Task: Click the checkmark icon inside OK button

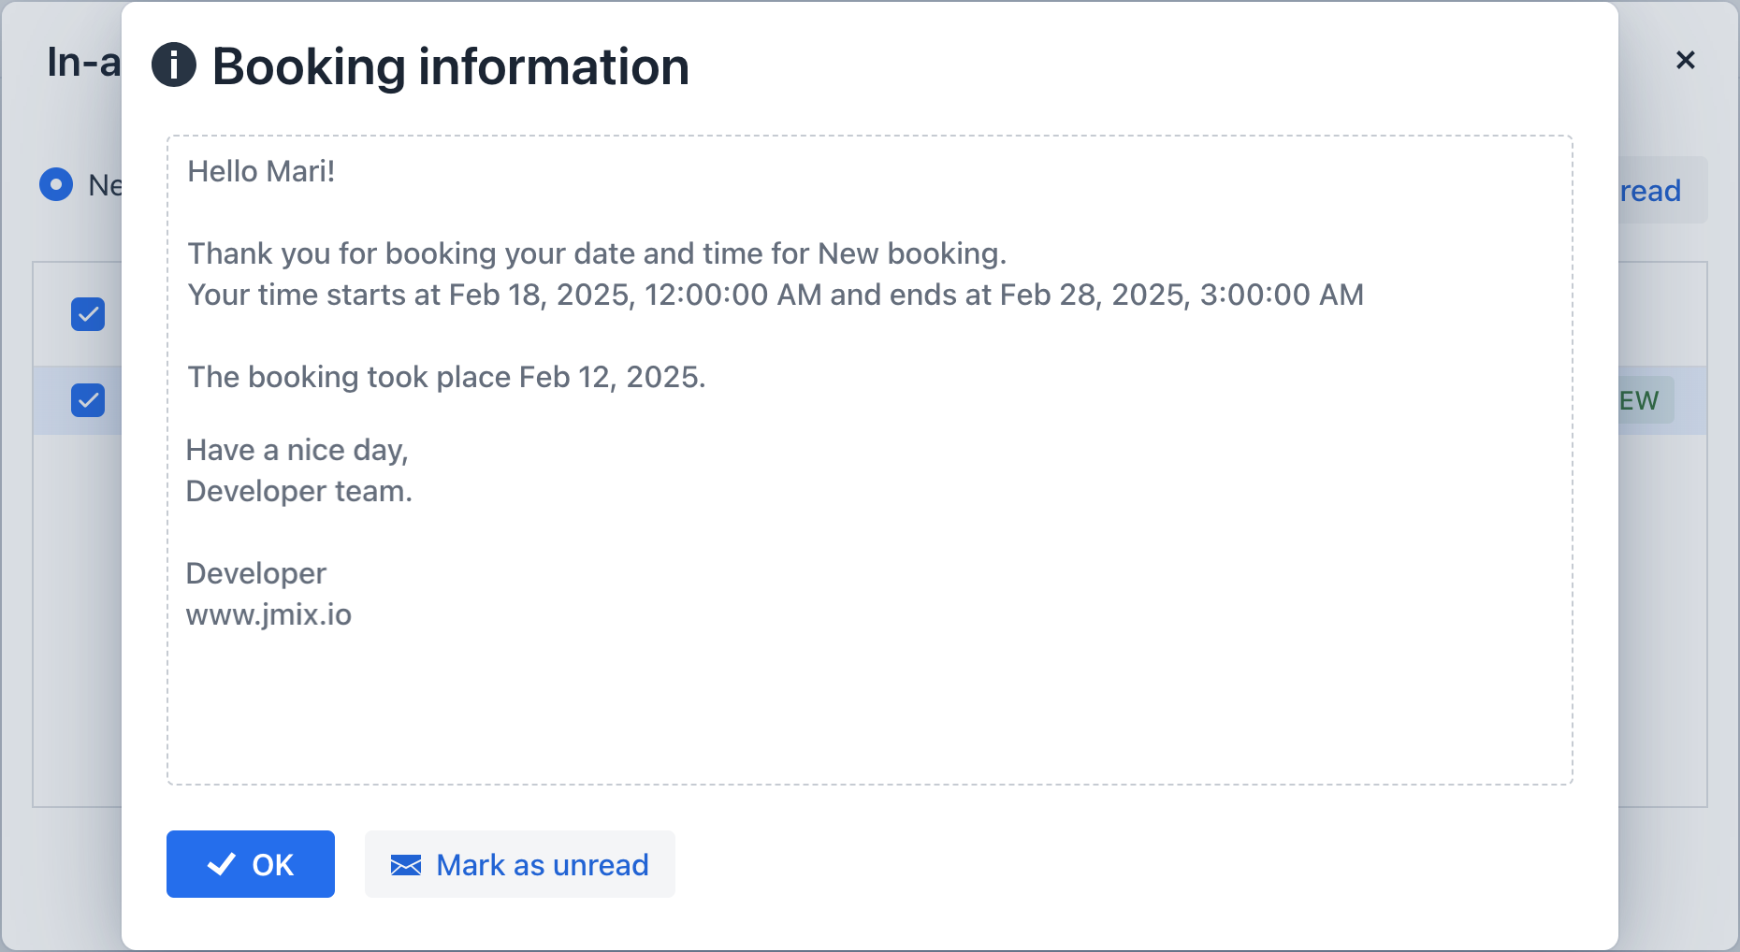Action: [x=222, y=864]
